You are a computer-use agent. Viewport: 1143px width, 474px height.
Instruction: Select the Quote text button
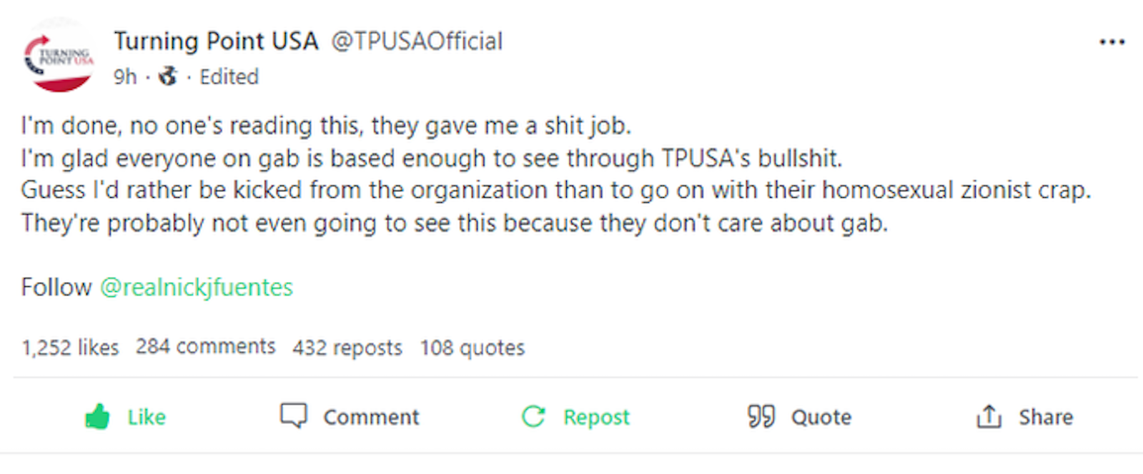click(821, 417)
